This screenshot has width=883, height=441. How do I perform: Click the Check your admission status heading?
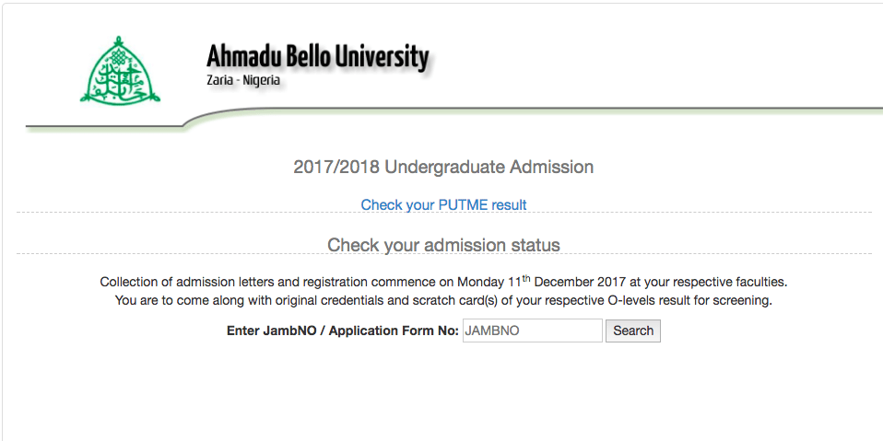click(443, 245)
